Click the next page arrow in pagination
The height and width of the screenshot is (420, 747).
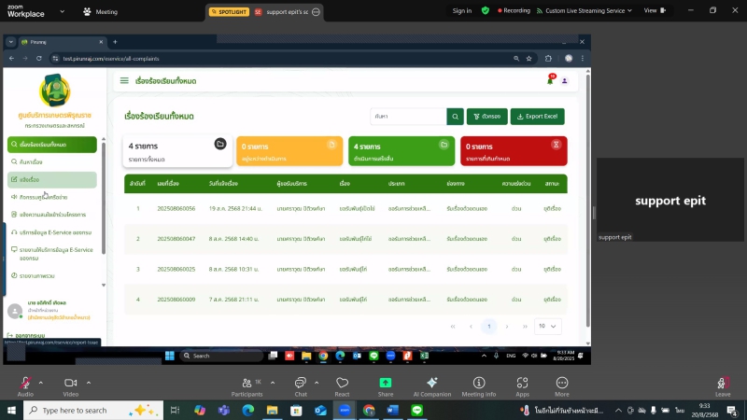coord(507,326)
